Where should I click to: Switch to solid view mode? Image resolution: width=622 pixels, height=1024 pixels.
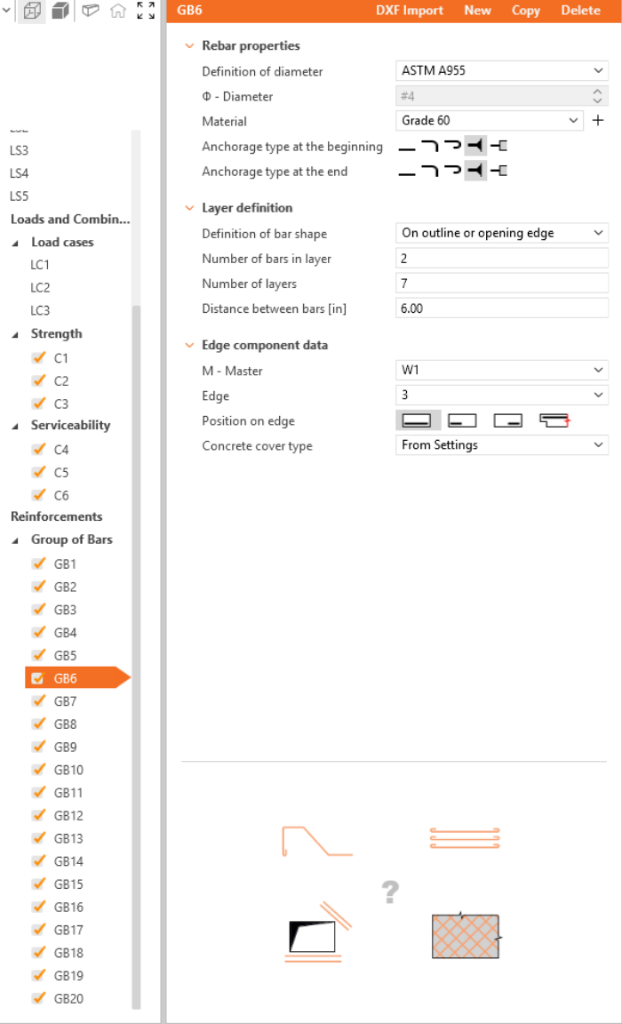pos(60,12)
